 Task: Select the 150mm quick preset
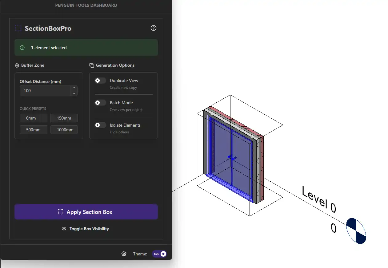pyautogui.click(x=64, y=118)
